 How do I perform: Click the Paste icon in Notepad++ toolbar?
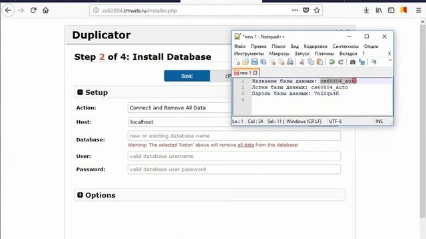pyautogui.click(x=319, y=62)
